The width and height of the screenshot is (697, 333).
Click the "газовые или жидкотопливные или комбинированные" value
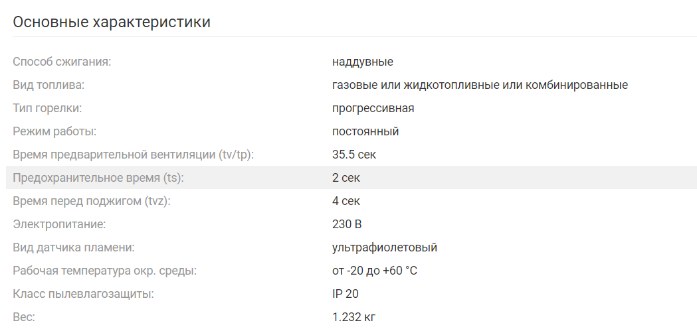click(480, 85)
